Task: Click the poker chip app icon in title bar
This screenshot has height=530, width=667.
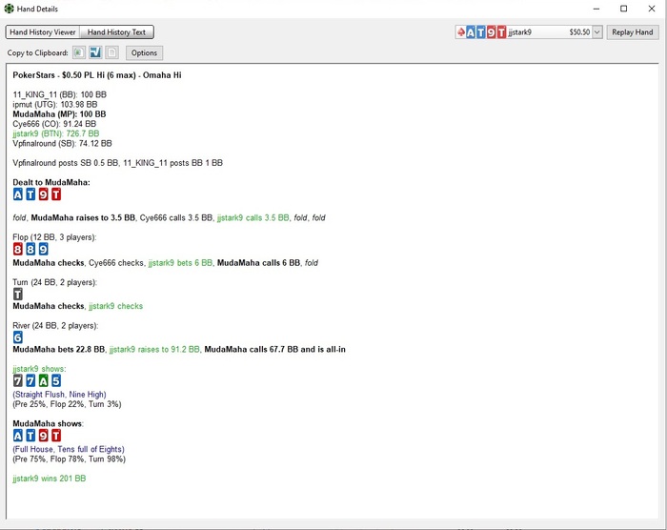Action: 9,9
